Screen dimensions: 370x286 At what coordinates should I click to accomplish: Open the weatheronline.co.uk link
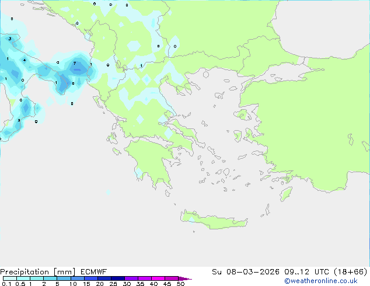pyautogui.click(x=320, y=281)
